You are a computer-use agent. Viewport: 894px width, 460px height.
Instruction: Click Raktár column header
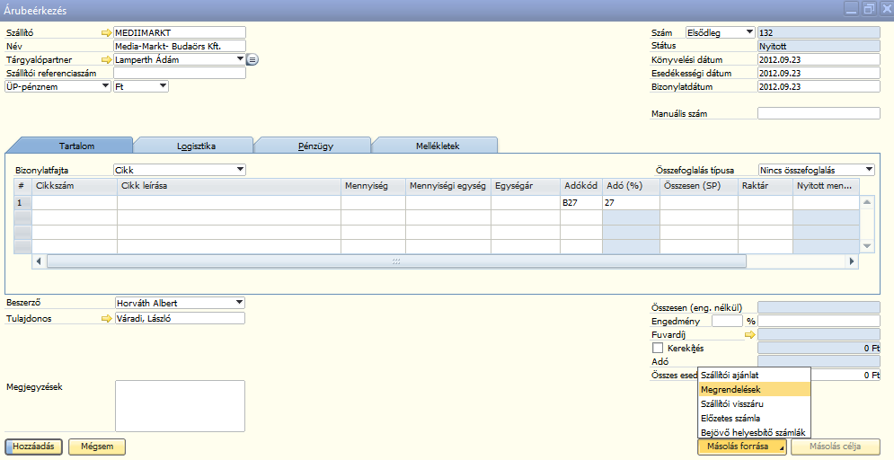point(766,185)
